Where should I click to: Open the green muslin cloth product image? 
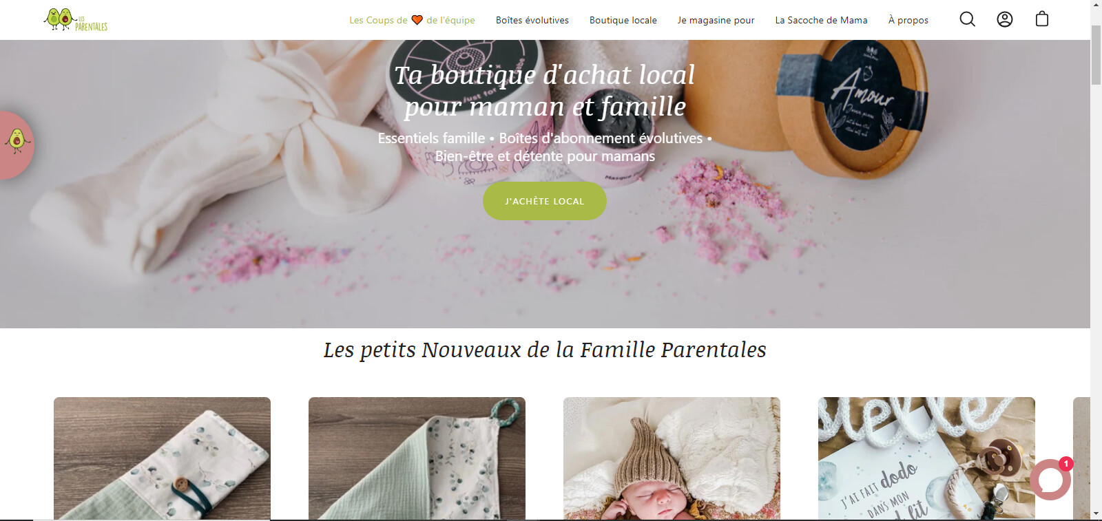pyautogui.click(x=417, y=458)
